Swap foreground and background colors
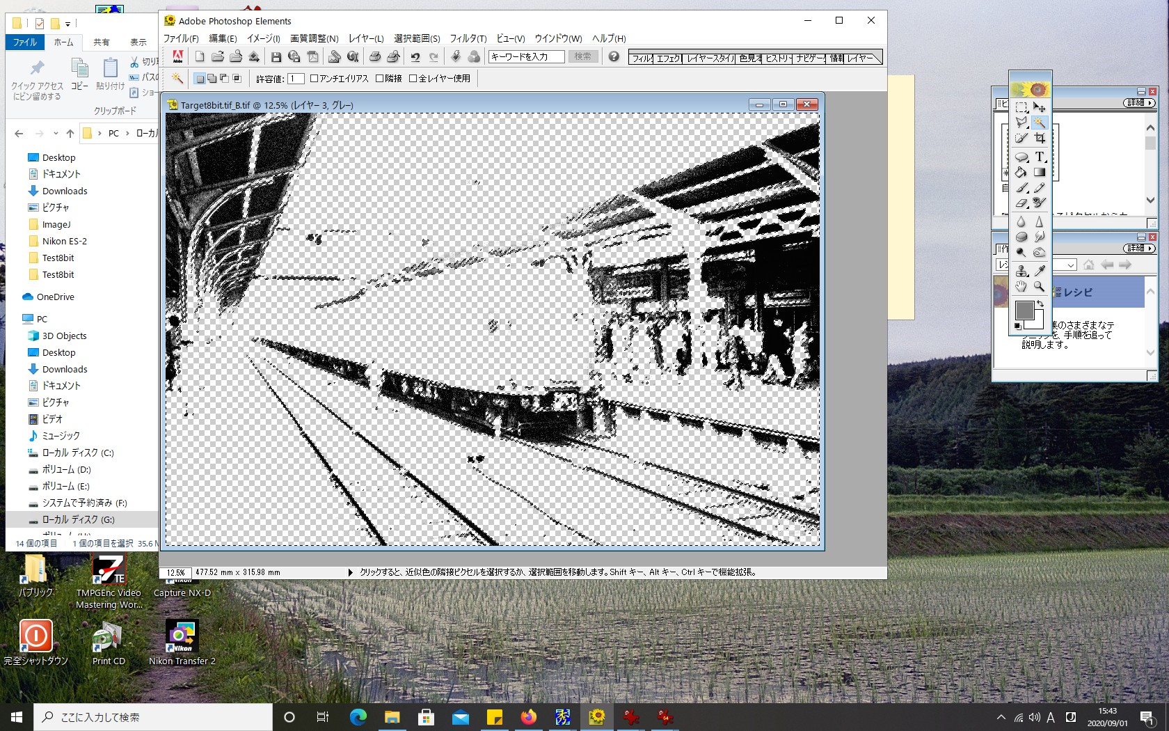1169x731 pixels. pyautogui.click(x=1040, y=304)
